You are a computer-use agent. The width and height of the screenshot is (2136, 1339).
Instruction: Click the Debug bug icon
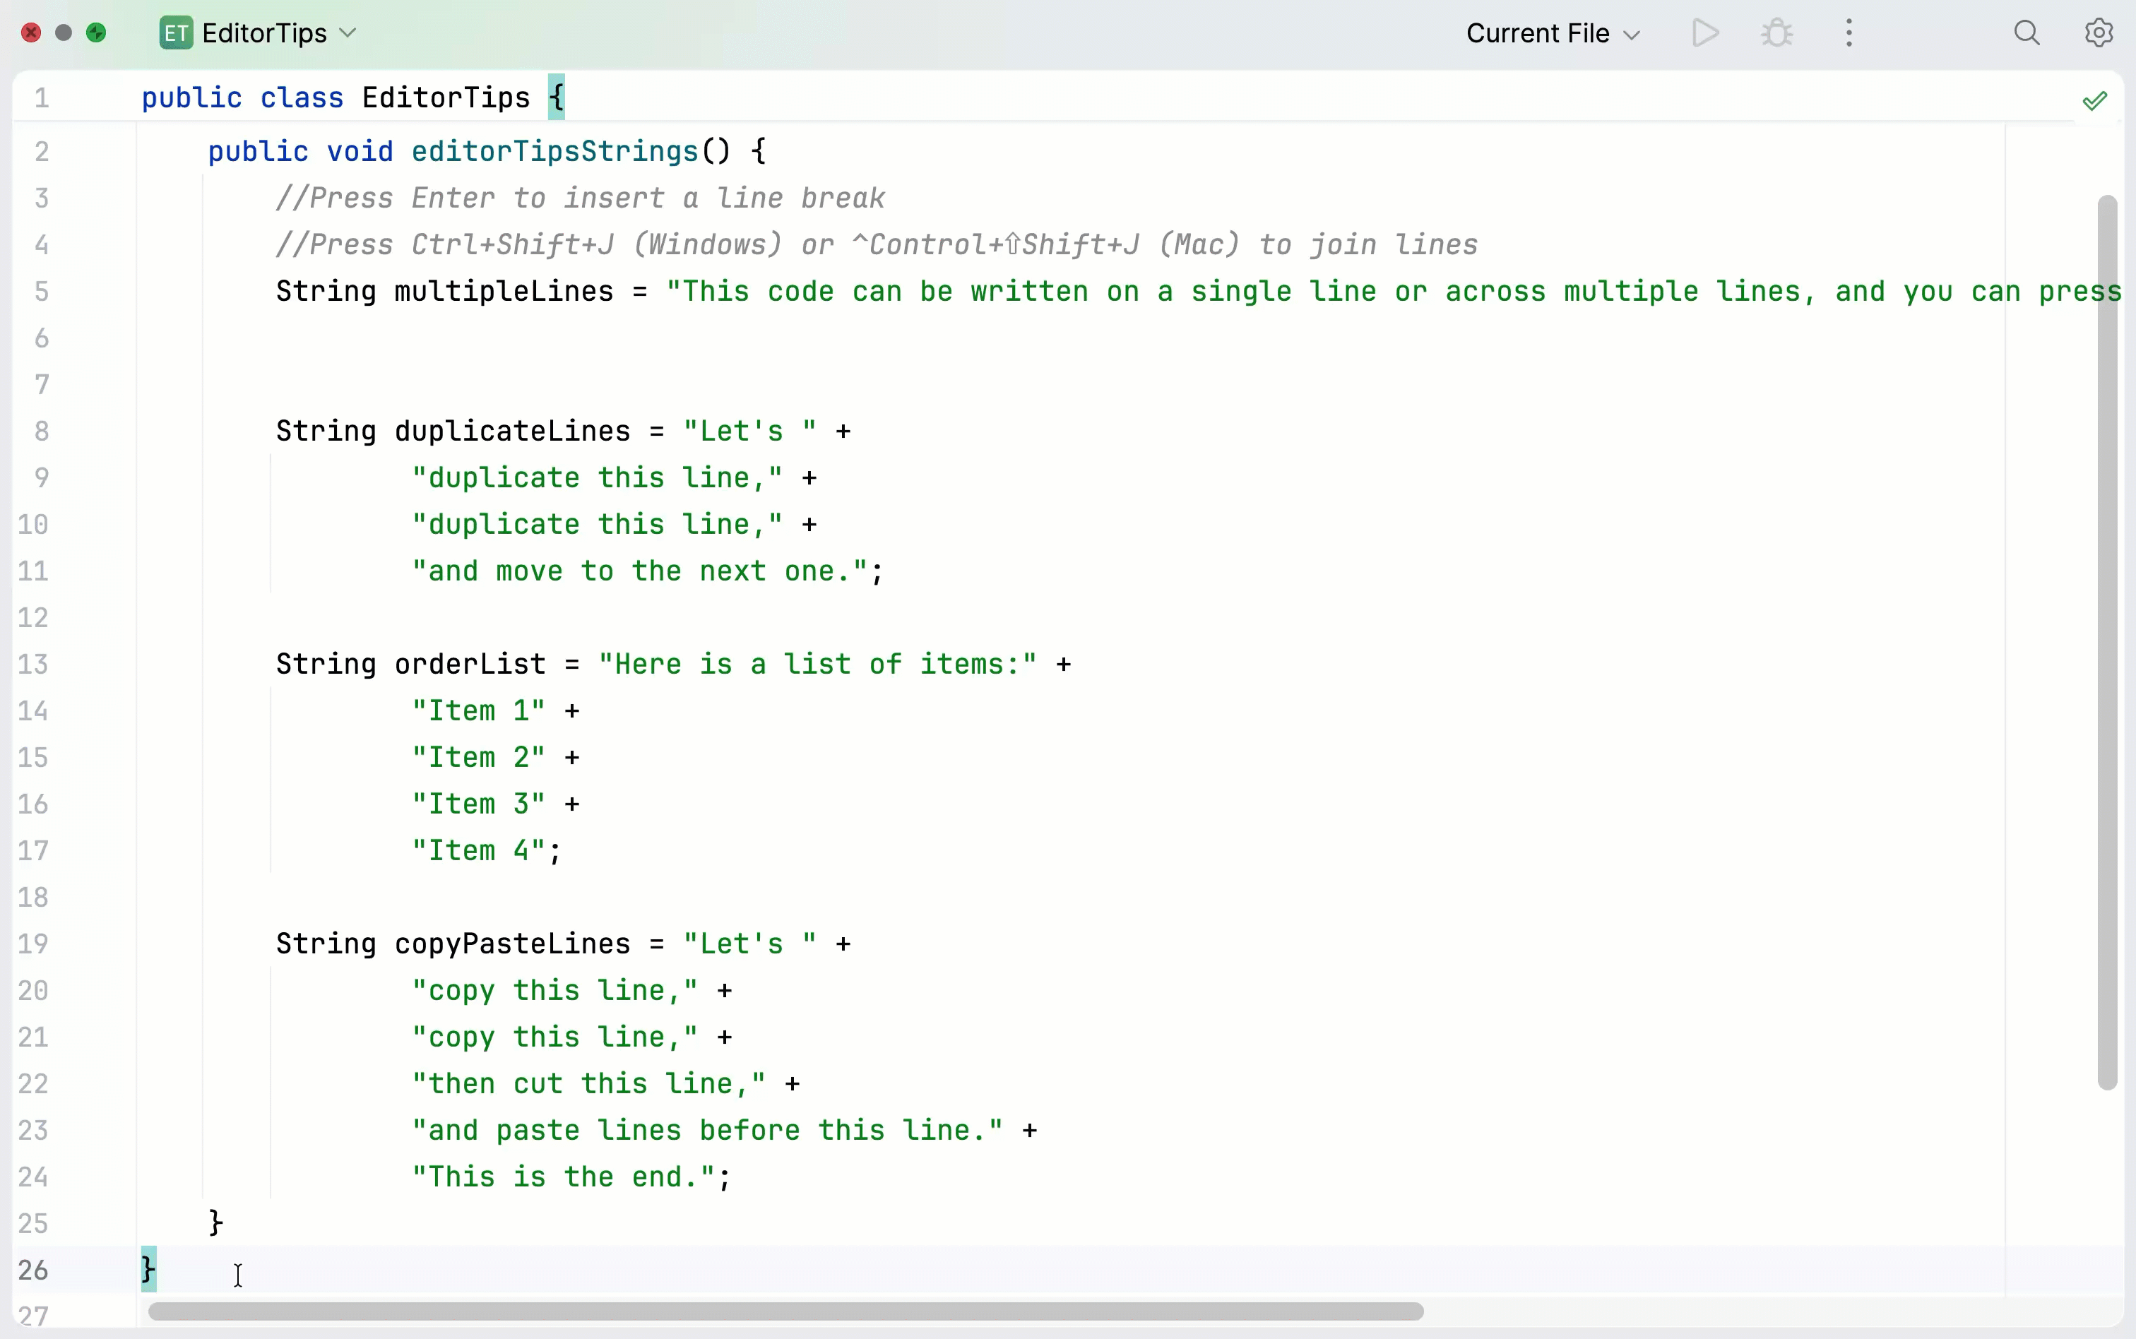(1776, 34)
